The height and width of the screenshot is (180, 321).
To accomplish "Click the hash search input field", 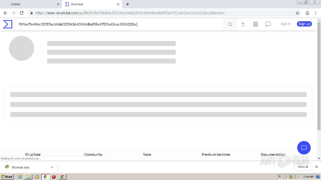I will click(119, 24).
